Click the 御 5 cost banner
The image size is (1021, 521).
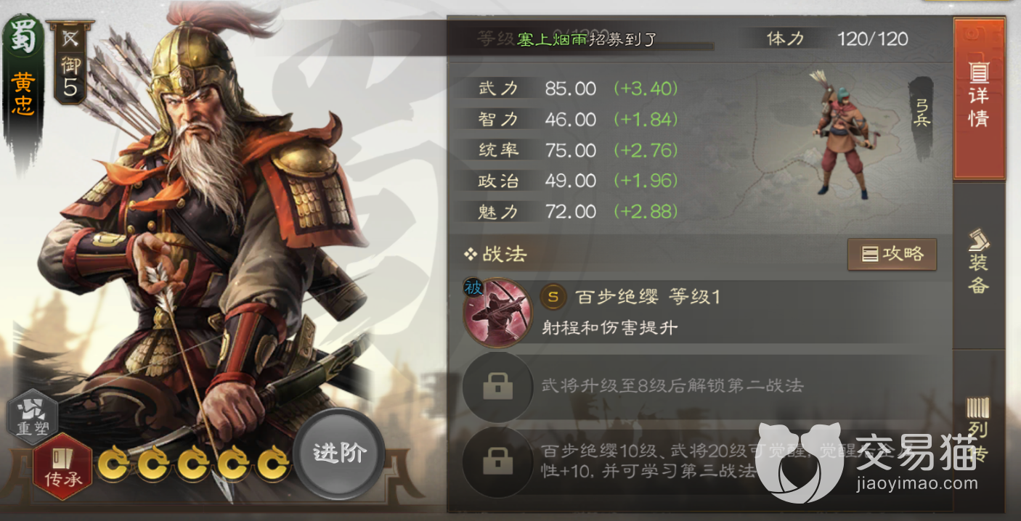pos(70,63)
